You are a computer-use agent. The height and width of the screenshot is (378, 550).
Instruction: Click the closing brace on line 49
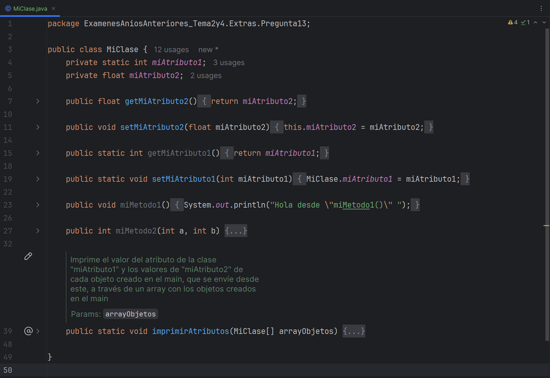tap(50, 357)
